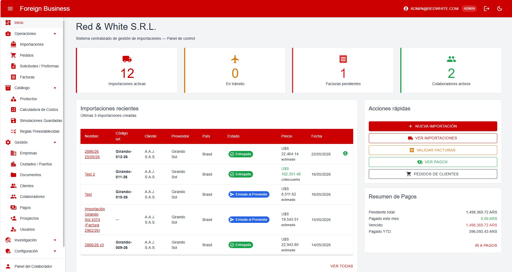Viewport: 512px width, 272px height.
Task: Open Inicio dashboard icon in sidebar
Action: pyautogui.click(x=8, y=23)
